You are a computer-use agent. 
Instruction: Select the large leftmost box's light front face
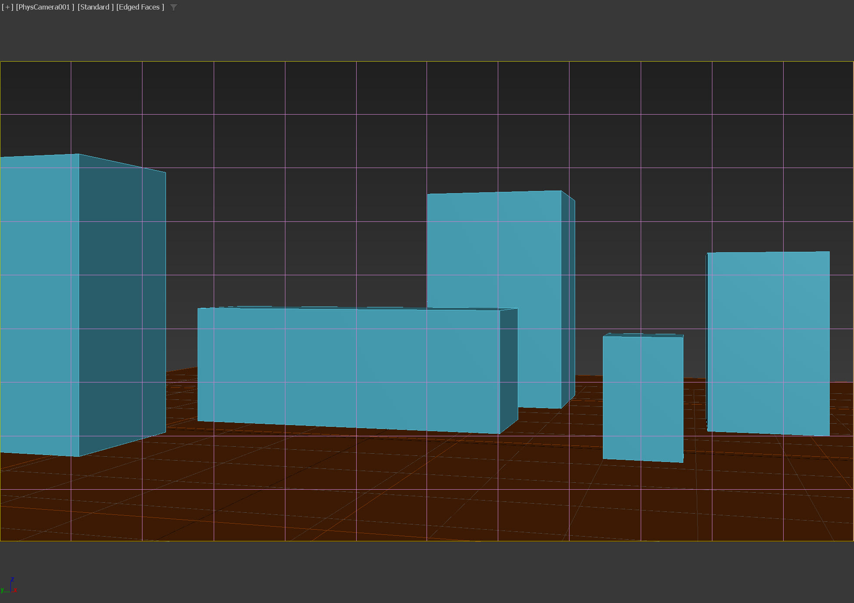pos(39,304)
